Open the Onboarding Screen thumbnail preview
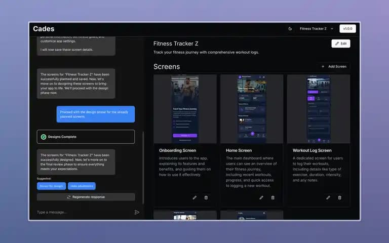Viewport: 389px width, 243px height. 185,109
